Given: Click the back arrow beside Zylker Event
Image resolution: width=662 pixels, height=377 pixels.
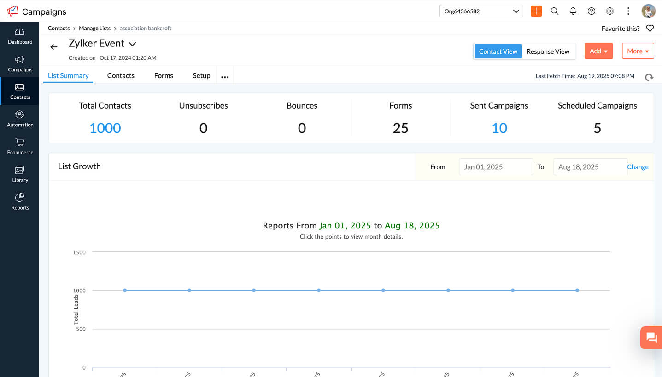Looking at the screenshot, I should click(x=54, y=47).
